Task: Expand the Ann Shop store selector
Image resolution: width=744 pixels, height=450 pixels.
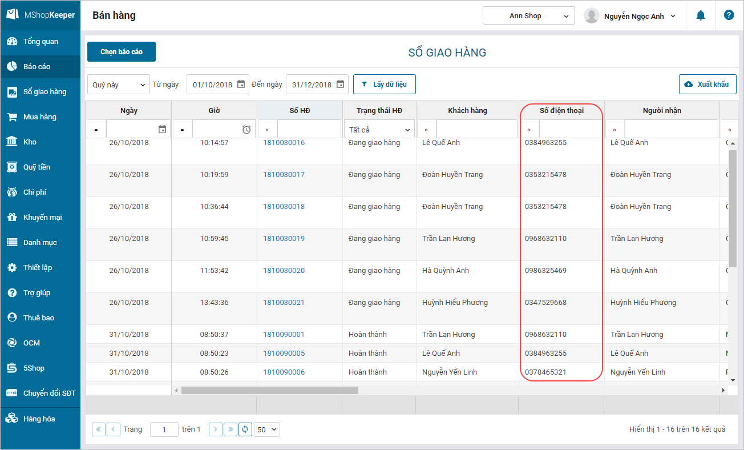Action: pyautogui.click(x=528, y=16)
